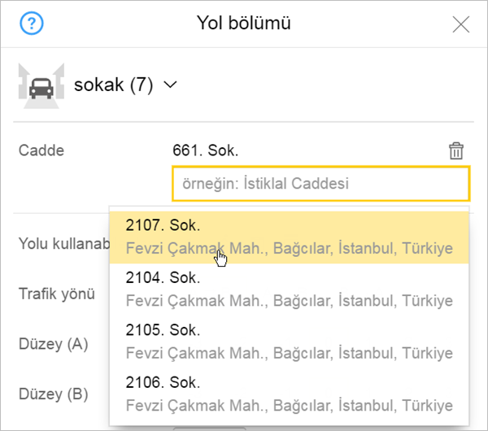This screenshot has width=488, height=431.
Task: Click the car road type icon
Action: tap(41, 85)
